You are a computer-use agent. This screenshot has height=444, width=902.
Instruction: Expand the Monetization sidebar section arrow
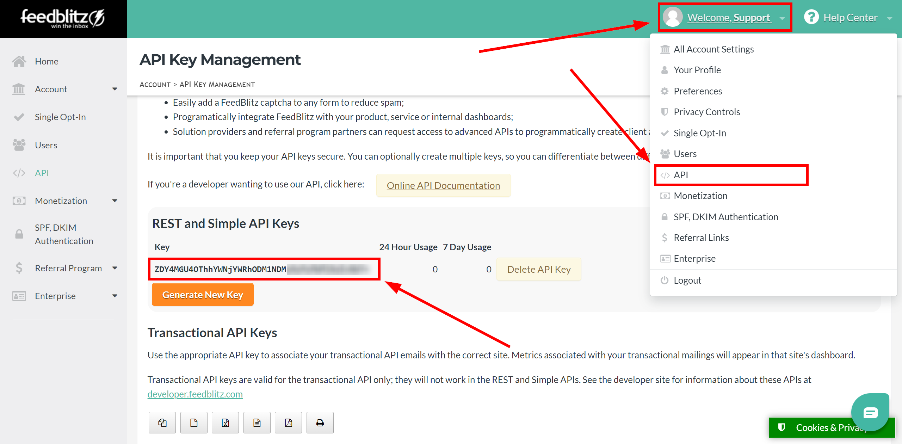[115, 201]
